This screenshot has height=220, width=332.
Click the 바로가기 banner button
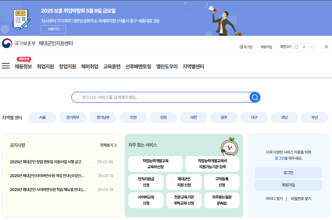pos(53,29)
